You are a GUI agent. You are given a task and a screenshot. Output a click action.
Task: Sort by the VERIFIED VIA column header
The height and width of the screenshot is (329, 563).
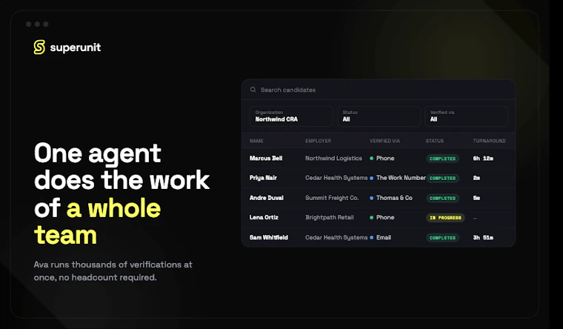coord(384,141)
